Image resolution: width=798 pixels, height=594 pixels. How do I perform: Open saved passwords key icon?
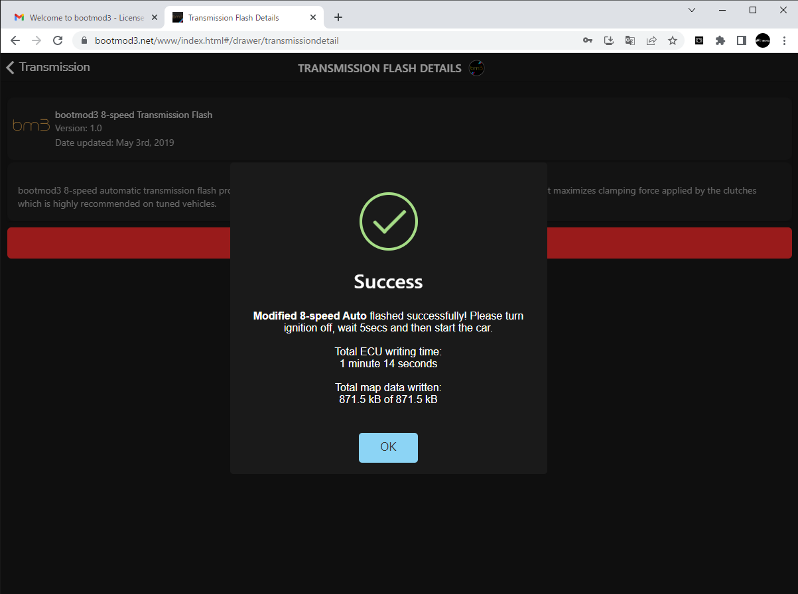coord(588,40)
